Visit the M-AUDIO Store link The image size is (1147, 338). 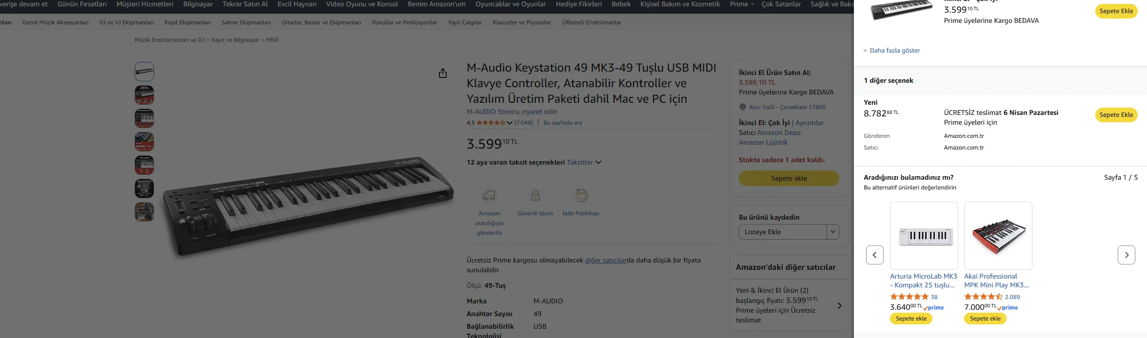tap(512, 112)
